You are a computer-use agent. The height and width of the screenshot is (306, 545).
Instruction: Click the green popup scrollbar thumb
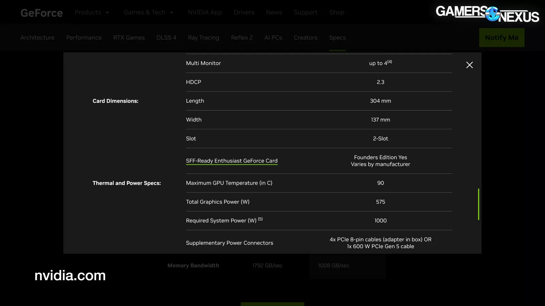click(478, 204)
